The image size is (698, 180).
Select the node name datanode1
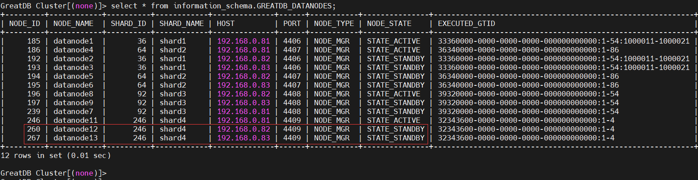pos(73,41)
